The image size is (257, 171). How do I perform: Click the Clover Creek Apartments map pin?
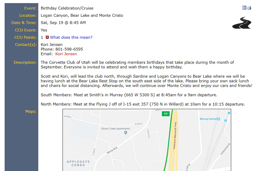(126, 133)
